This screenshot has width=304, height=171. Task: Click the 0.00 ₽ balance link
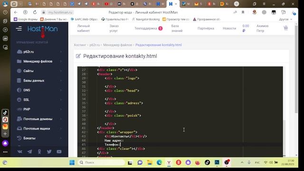(246, 28)
